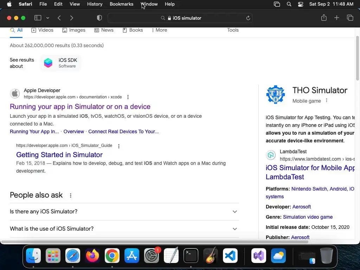Expand What is the use of iOS Simulator

click(124, 229)
